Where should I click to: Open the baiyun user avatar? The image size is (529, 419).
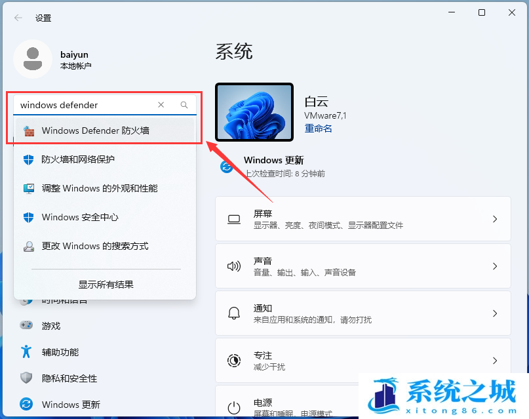(x=33, y=59)
